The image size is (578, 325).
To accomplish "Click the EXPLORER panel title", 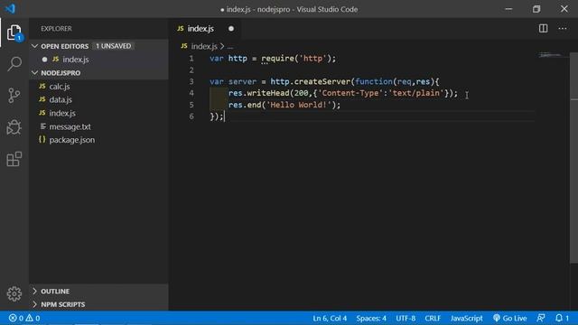I will [56, 28].
